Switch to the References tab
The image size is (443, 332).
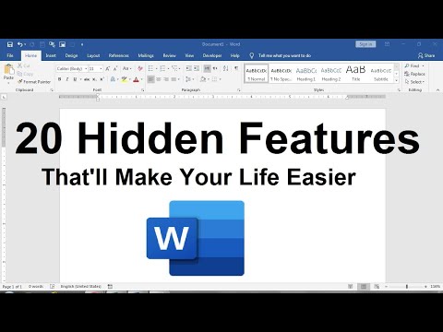tap(119, 55)
